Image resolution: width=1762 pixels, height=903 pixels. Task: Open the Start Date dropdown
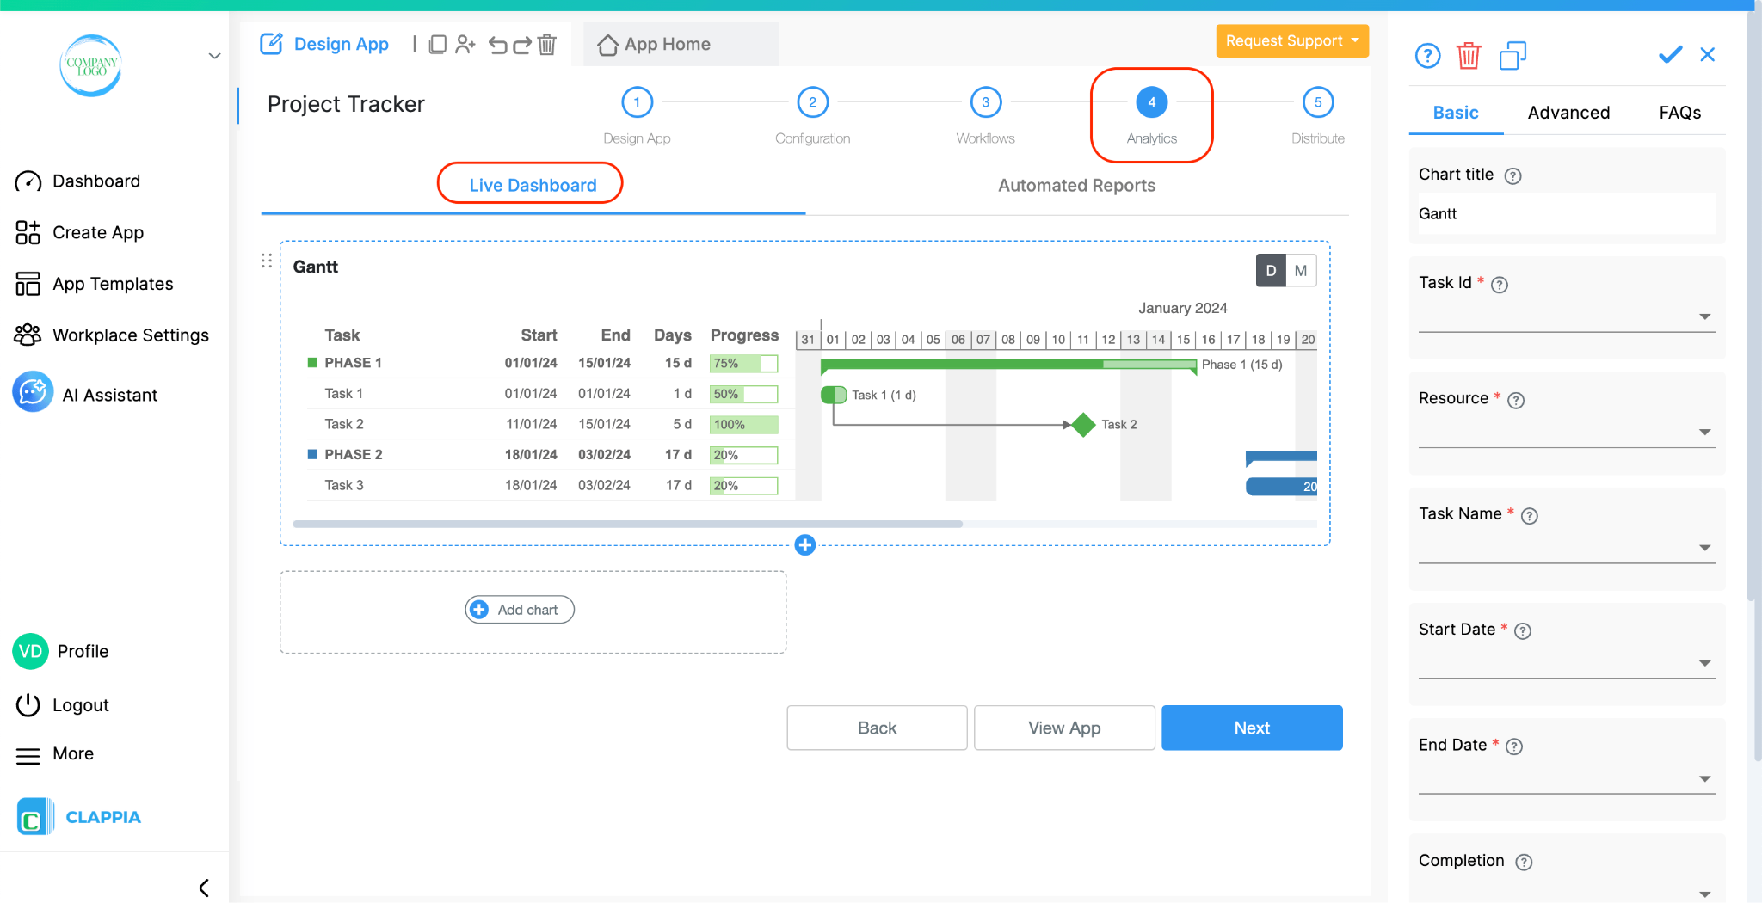[x=1567, y=664]
